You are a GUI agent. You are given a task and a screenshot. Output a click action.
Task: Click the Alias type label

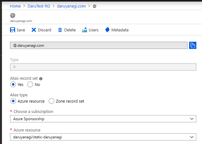19,95
